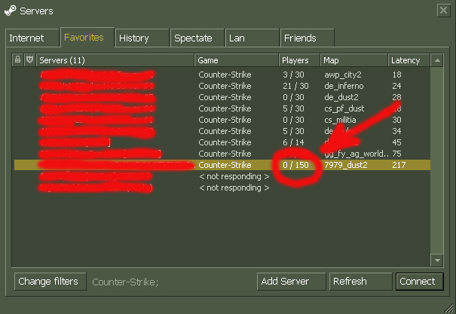The image size is (456, 314).
Task: Click the latency value 45
Action: pyautogui.click(x=396, y=142)
